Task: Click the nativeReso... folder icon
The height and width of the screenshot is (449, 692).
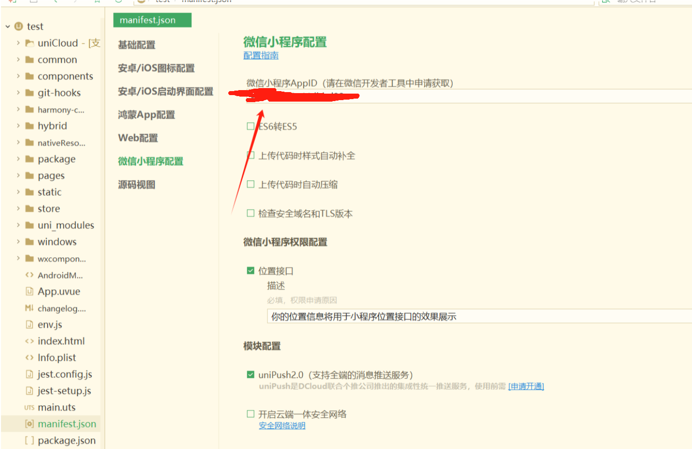Action: (30, 143)
